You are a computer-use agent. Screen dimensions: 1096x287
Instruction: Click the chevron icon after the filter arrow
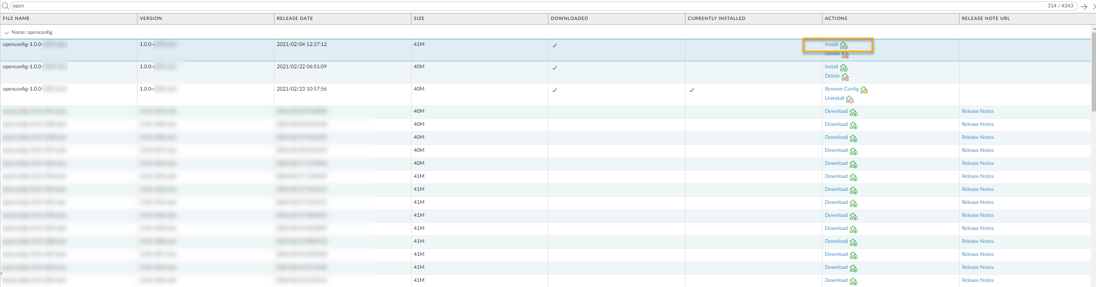click(1094, 7)
